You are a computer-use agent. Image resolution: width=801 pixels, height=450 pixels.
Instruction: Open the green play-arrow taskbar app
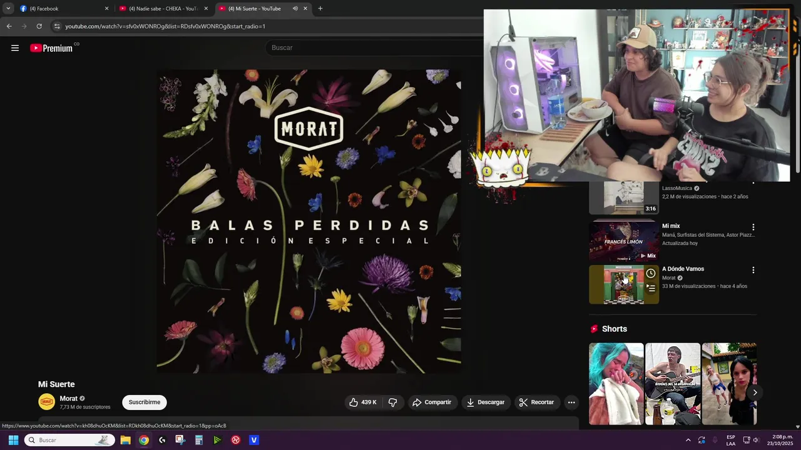tap(217, 440)
